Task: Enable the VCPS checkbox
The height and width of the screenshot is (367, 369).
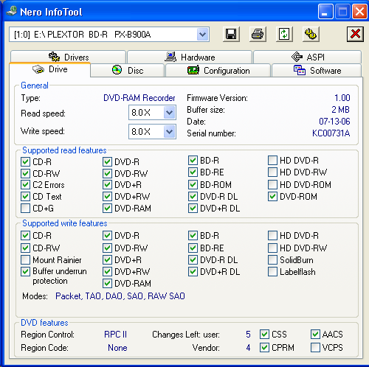Action: coord(315,348)
